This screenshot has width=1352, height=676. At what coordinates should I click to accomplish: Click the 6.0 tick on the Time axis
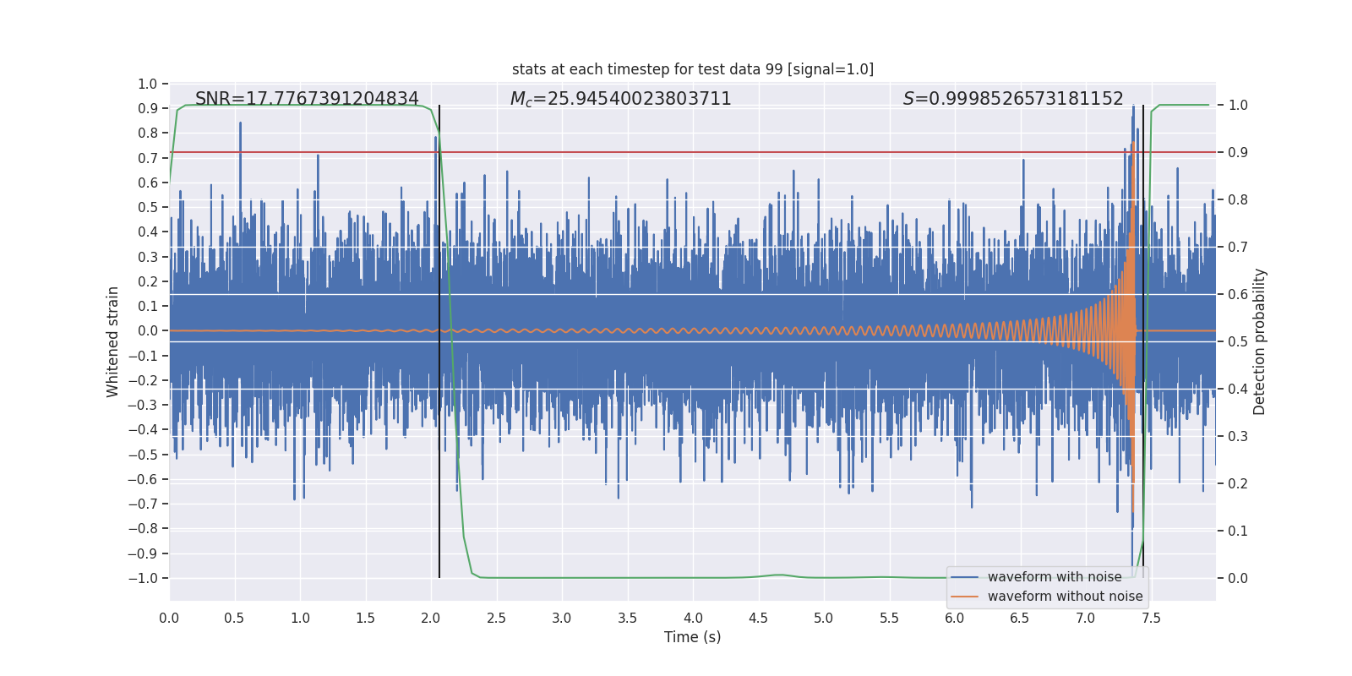(x=955, y=618)
